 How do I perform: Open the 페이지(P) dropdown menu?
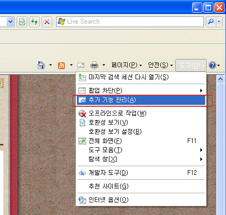click(x=127, y=65)
